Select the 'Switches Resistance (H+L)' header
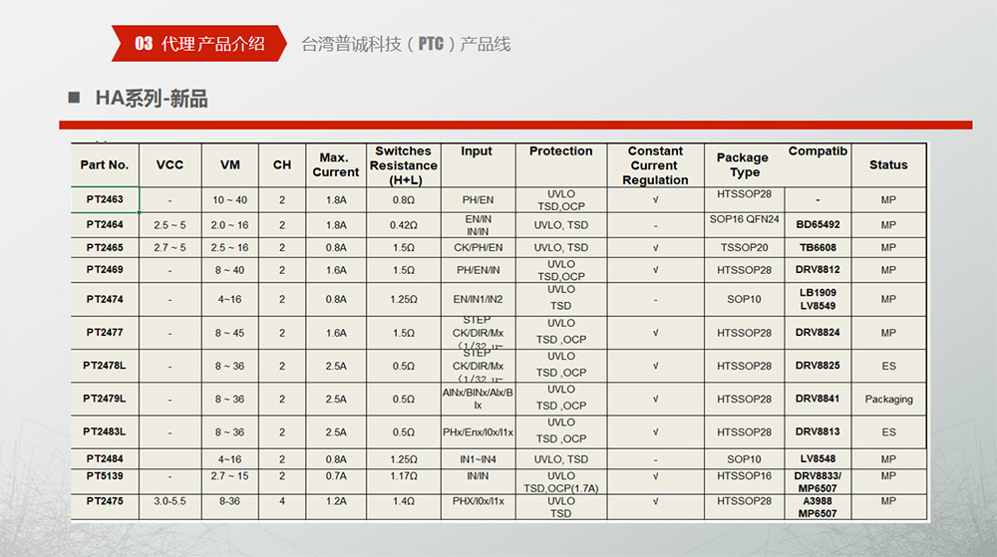997x557 pixels. pyautogui.click(x=404, y=165)
